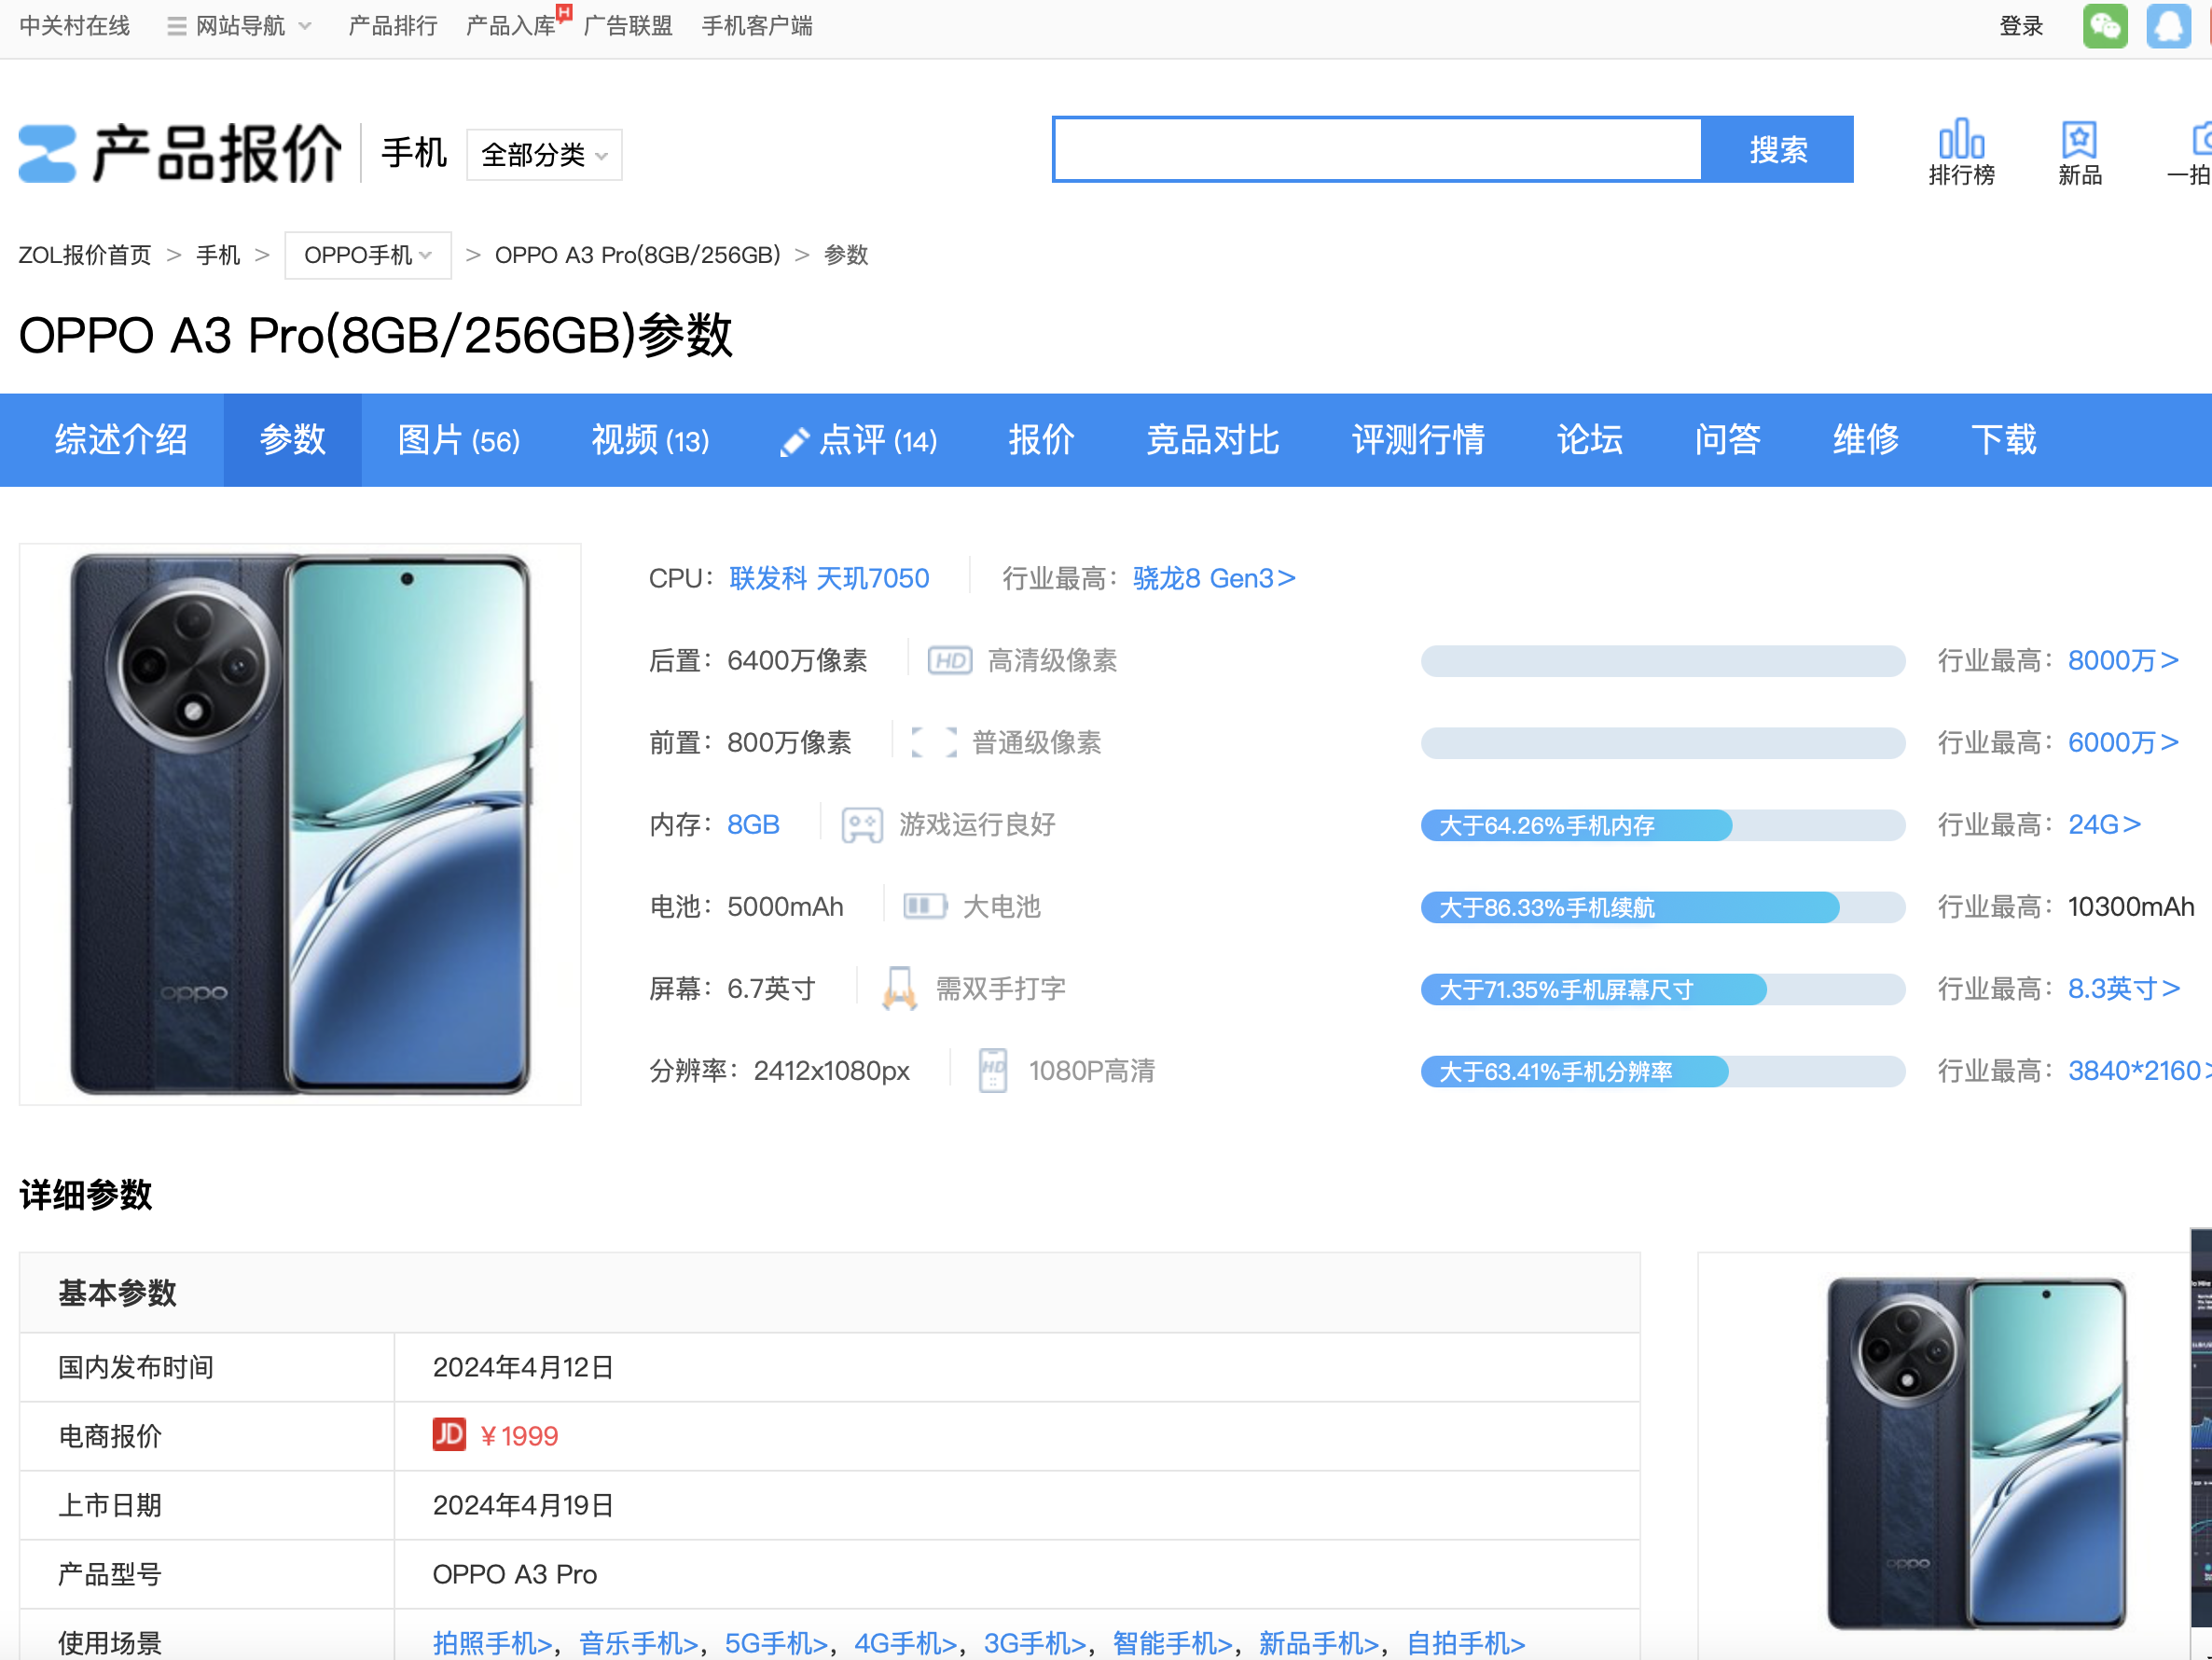This screenshot has height=1660, width=2212.
Task: Click the hamburger icon beside 网站导航
Action: 176,26
